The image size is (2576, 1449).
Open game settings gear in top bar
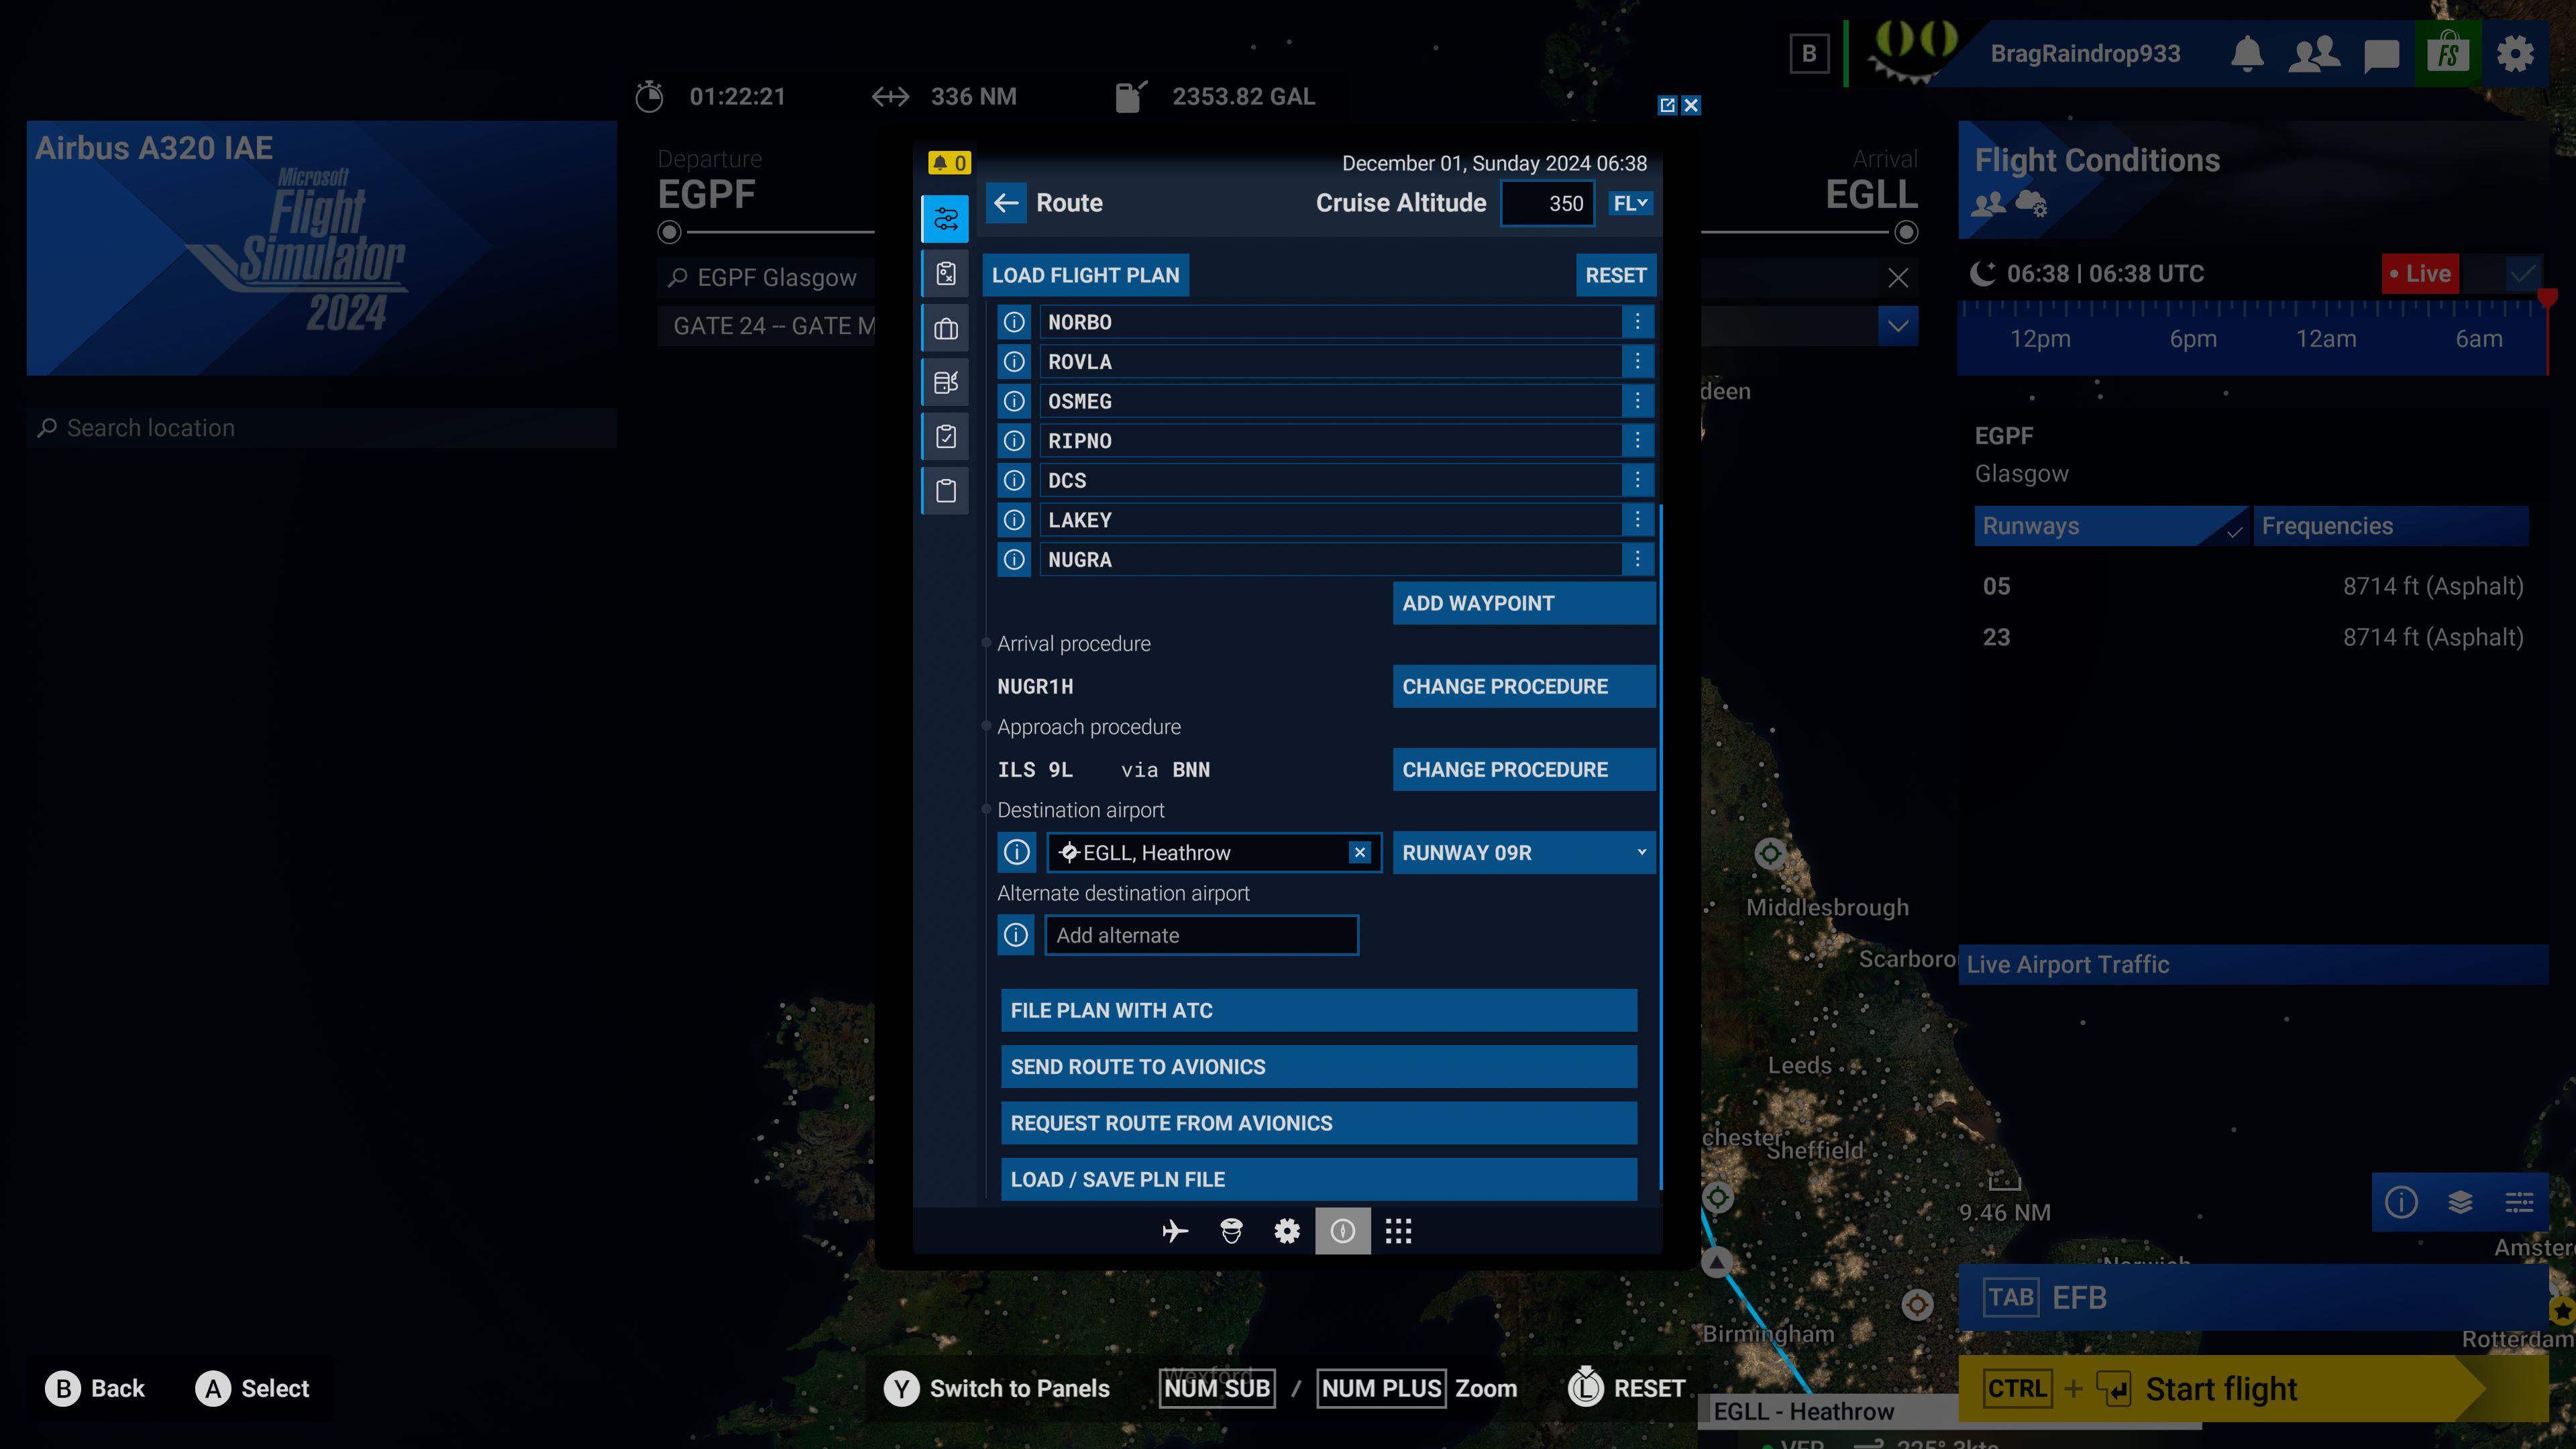click(x=2515, y=53)
